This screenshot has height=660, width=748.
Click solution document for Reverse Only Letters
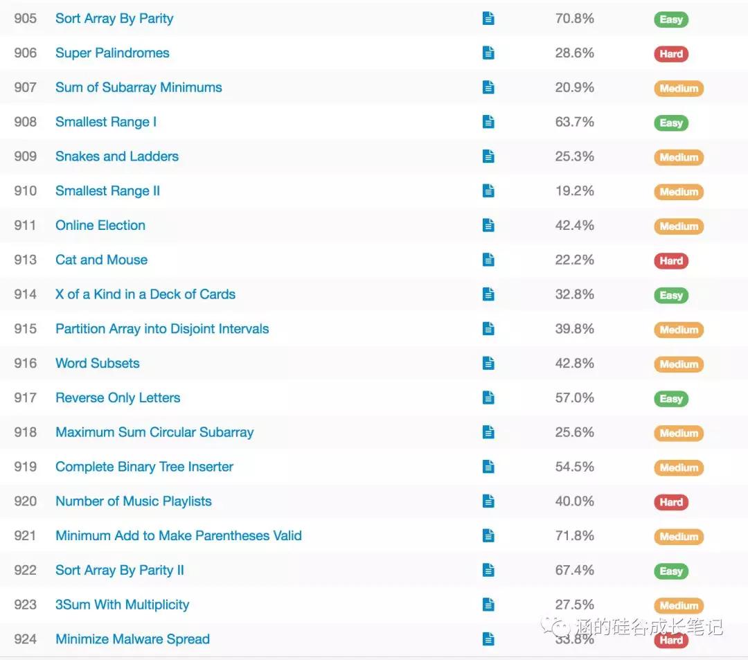pyautogui.click(x=488, y=398)
